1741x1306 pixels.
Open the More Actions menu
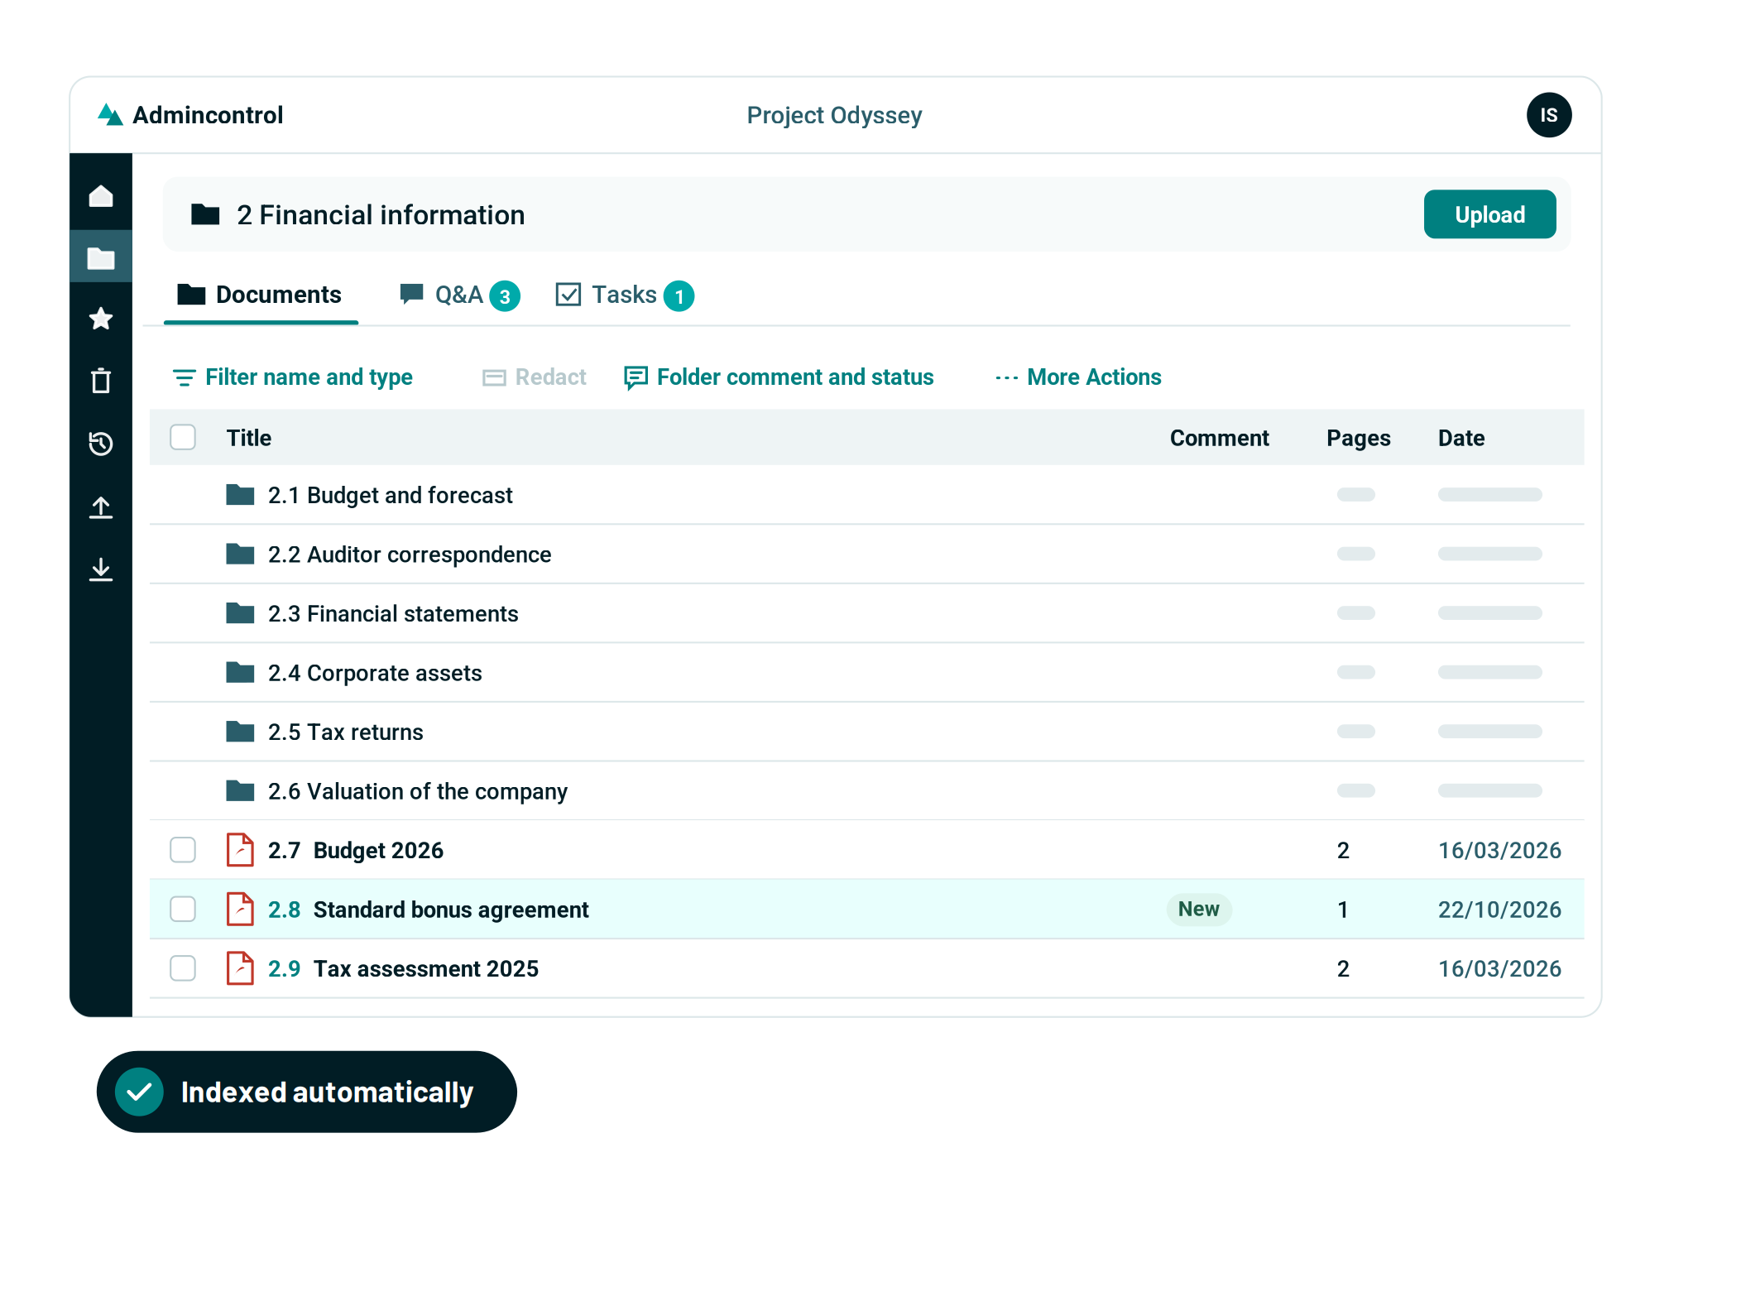click(x=1078, y=377)
